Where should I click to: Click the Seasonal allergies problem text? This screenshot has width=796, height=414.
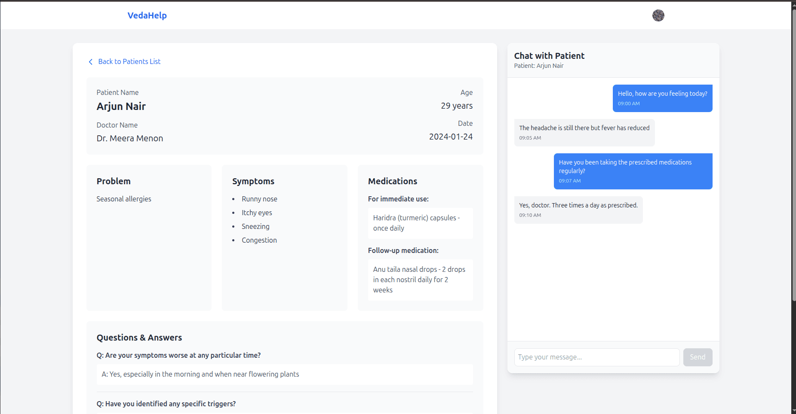(124, 199)
